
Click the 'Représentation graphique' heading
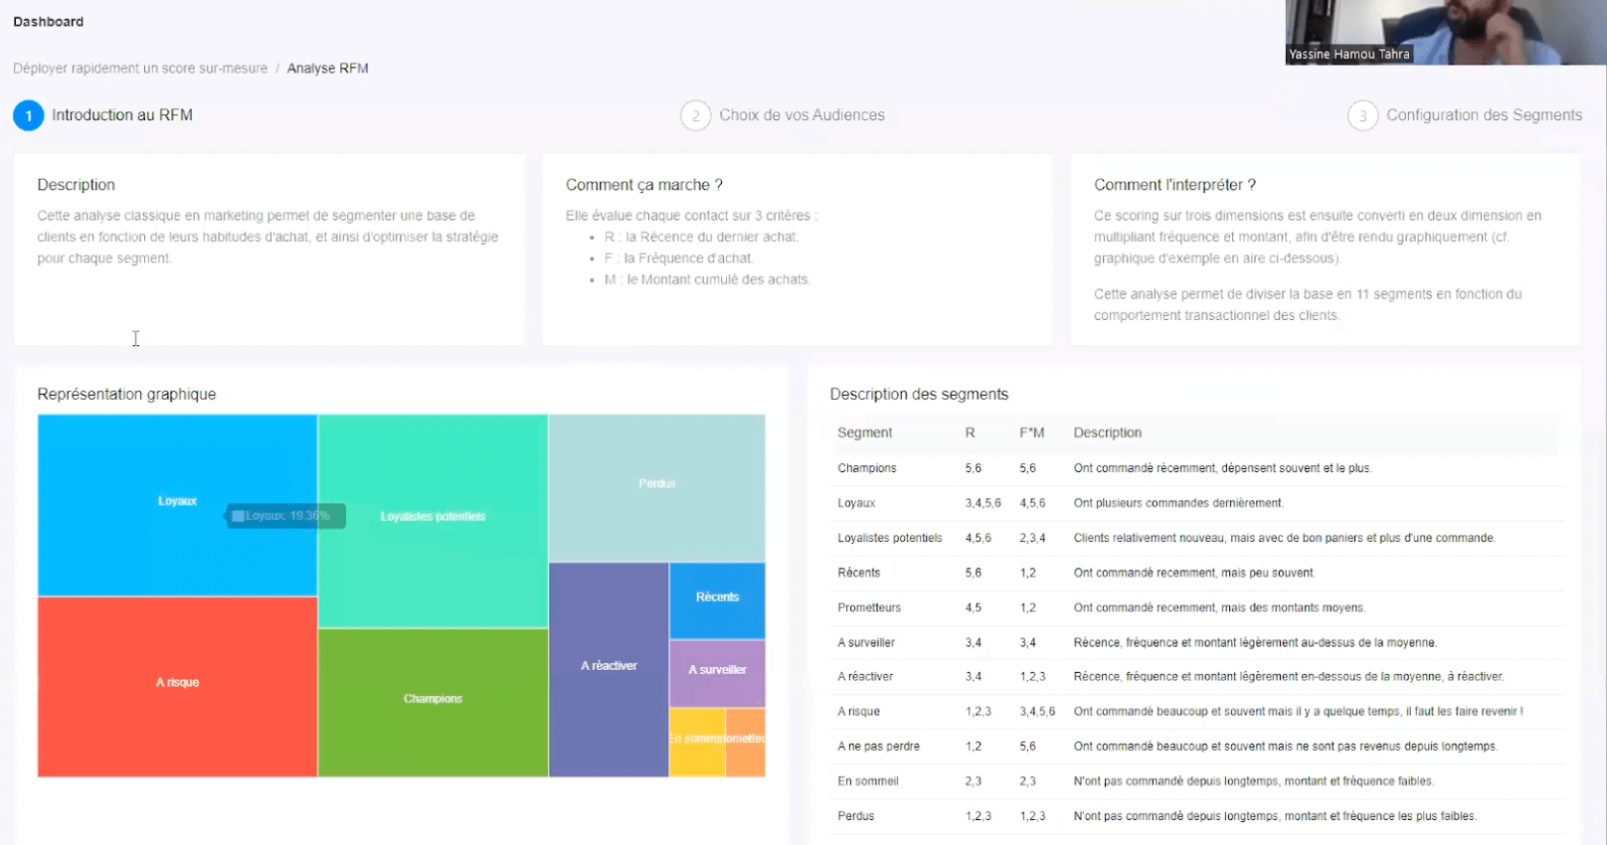pyautogui.click(x=126, y=395)
